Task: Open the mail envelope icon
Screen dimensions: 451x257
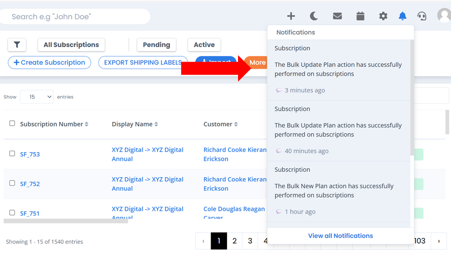Action: pyautogui.click(x=337, y=16)
